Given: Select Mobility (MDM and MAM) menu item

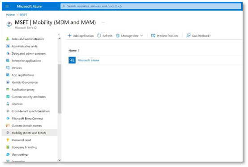Looking at the screenshot, I should (x=30, y=133).
